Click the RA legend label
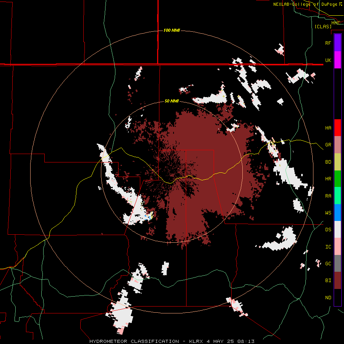This screenshot has width=344, height=344. coord(328,196)
